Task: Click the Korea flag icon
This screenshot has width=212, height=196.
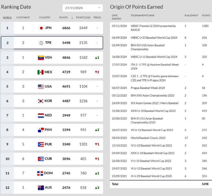Action: tap(41, 101)
